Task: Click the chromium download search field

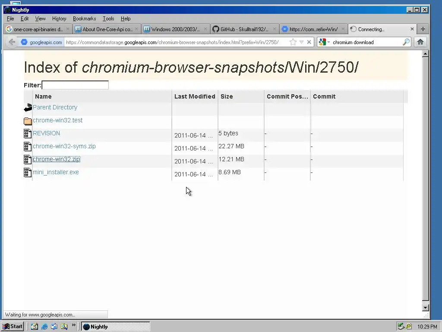Action: [x=366, y=42]
